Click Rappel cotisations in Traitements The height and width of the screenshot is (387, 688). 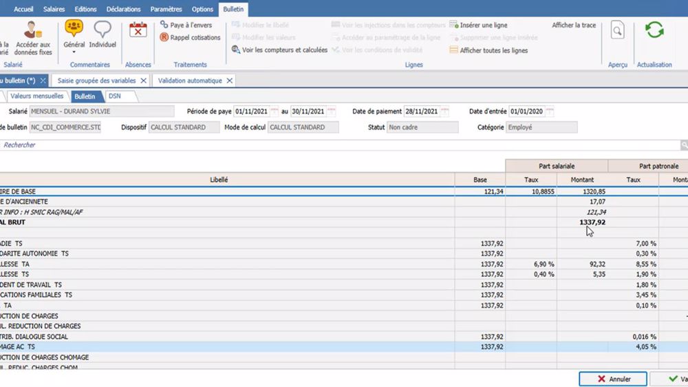(195, 38)
